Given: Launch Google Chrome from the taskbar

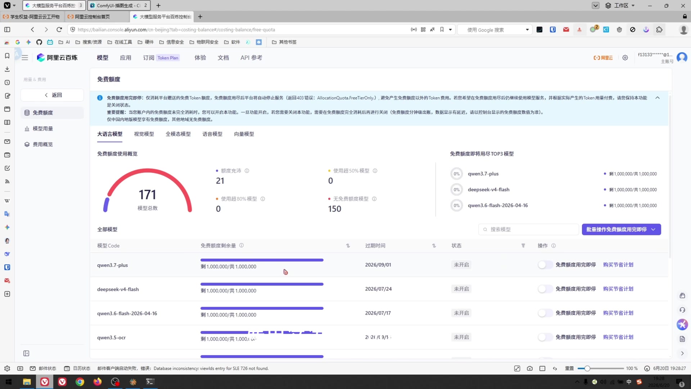Looking at the screenshot, I should pos(80,382).
